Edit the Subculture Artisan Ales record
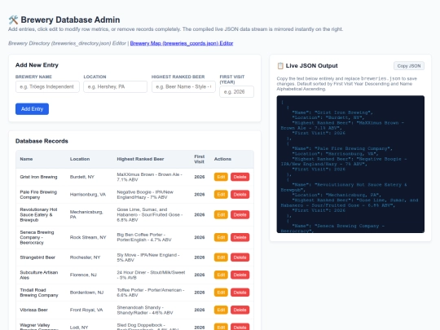This screenshot has width=440, height=330. pyautogui.click(x=221, y=275)
